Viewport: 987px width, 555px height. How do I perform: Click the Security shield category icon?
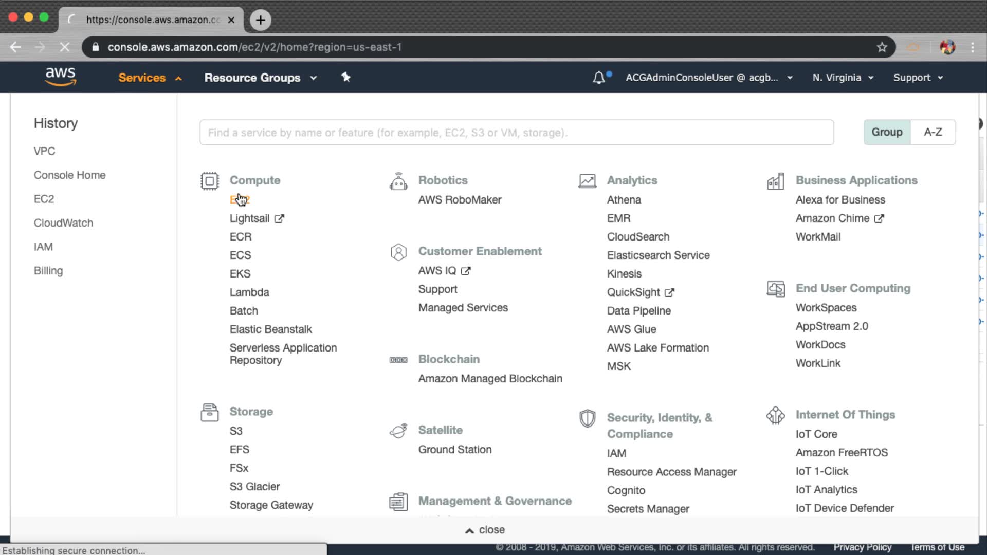pyautogui.click(x=587, y=418)
